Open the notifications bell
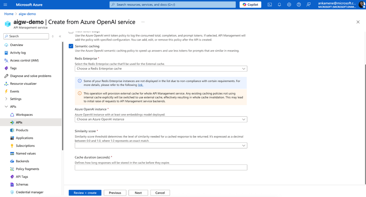This screenshot has width=366, height=197. tap(279, 4)
